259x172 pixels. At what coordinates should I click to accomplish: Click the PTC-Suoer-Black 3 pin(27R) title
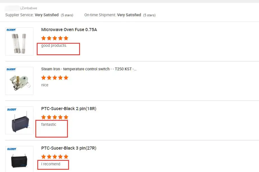(68, 148)
